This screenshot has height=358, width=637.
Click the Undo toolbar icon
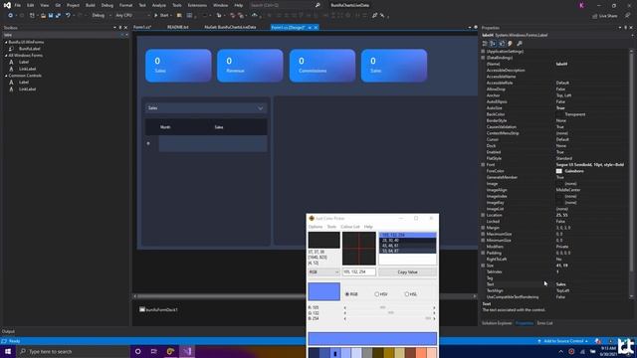(x=68, y=16)
